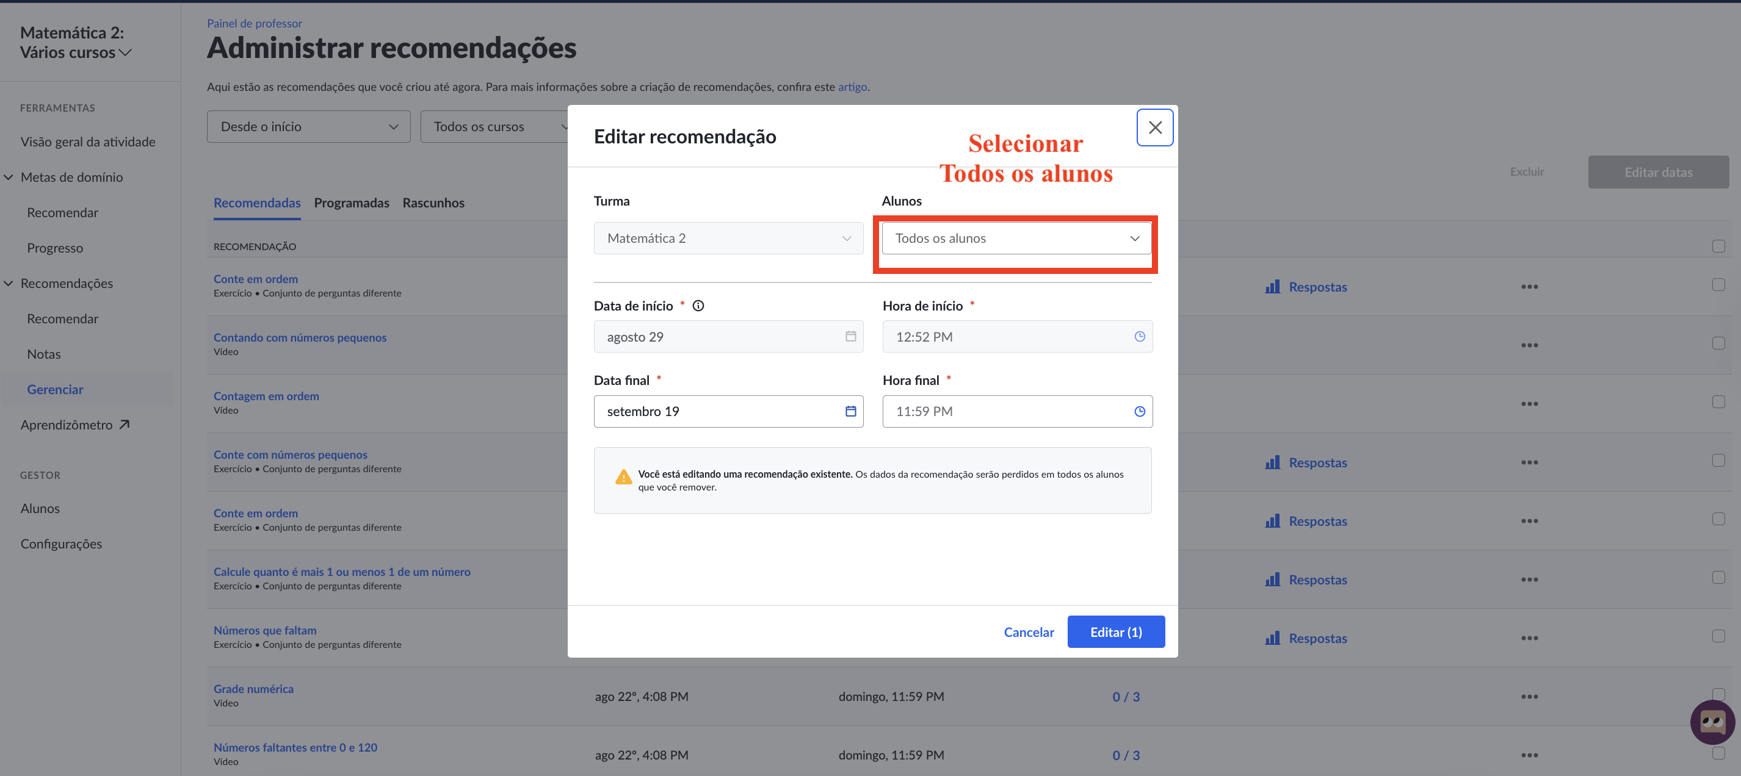Open Progresso under Metas de domínio

point(55,248)
